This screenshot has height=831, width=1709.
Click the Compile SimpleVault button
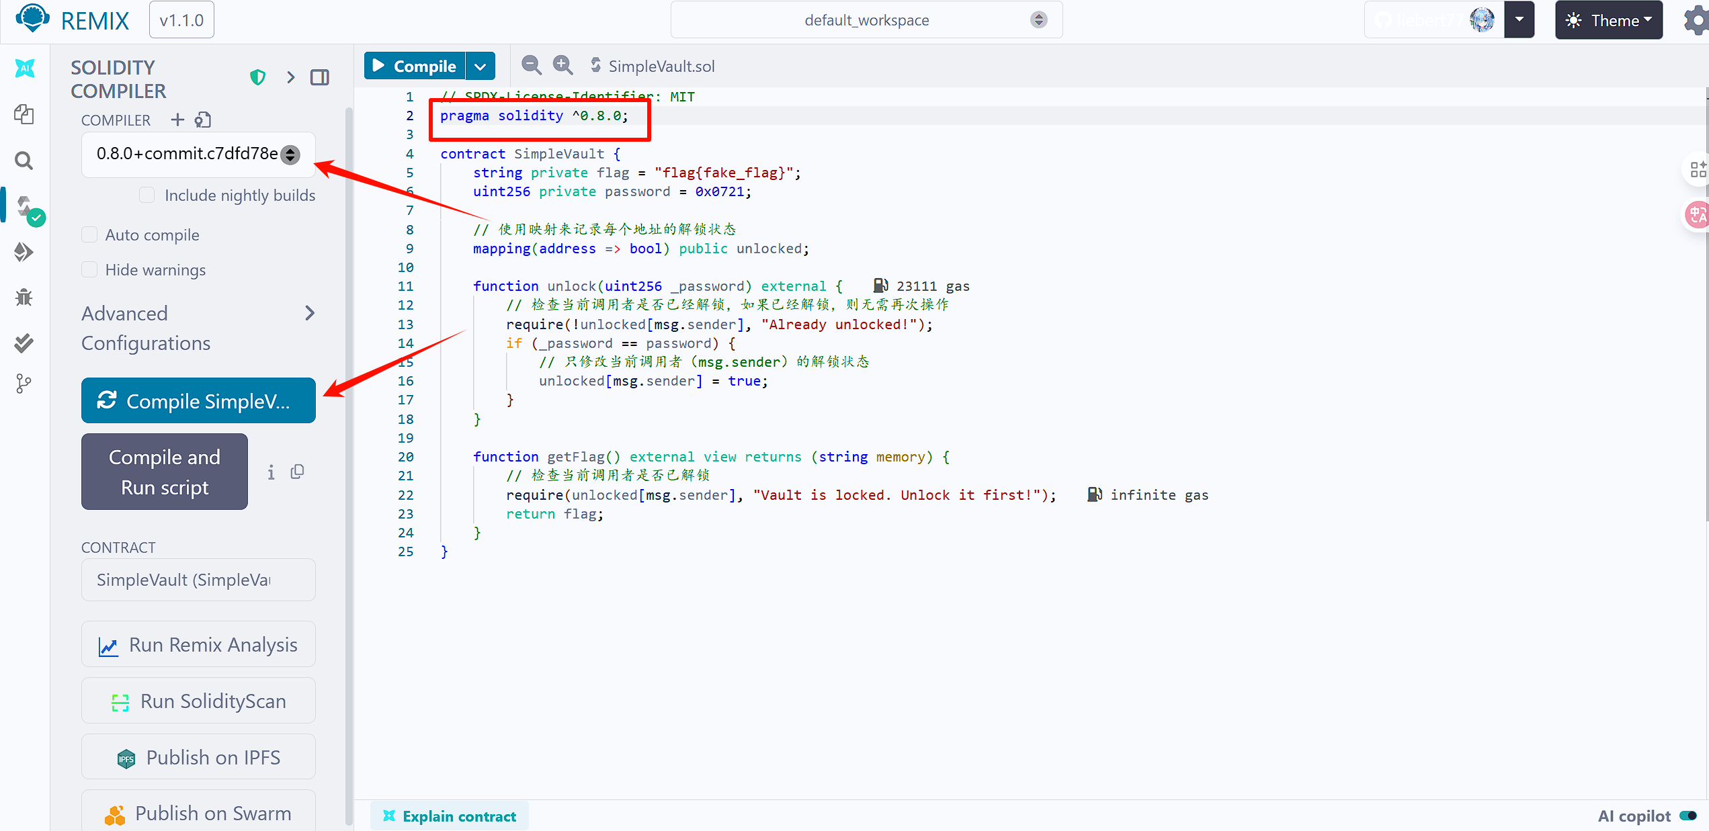click(198, 400)
